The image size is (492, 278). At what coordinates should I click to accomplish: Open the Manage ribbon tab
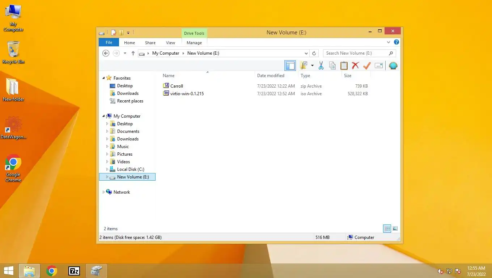194,43
